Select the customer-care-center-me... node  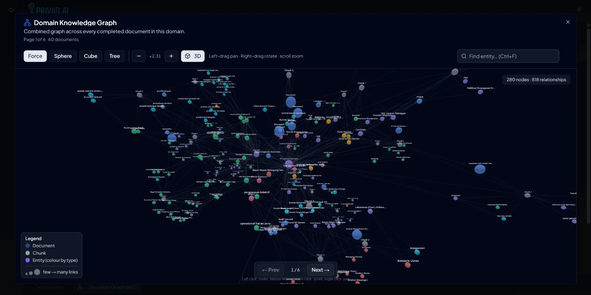[480, 169]
